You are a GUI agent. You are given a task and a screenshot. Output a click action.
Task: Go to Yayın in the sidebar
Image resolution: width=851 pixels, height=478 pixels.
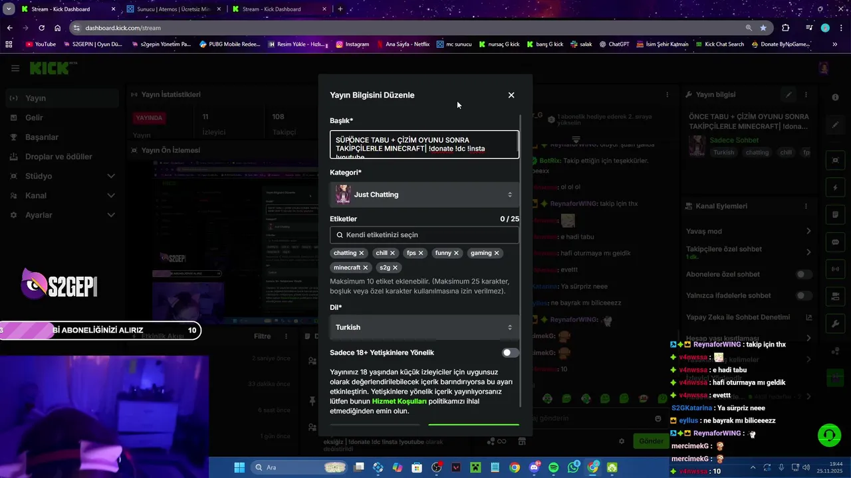(61, 98)
